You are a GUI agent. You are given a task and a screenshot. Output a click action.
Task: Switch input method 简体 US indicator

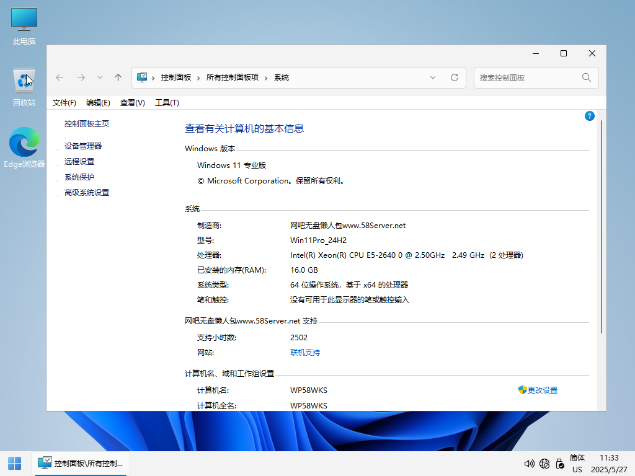click(x=577, y=464)
